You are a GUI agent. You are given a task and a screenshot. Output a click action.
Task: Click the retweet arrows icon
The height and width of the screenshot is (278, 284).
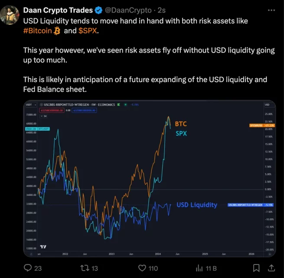pos(85,268)
